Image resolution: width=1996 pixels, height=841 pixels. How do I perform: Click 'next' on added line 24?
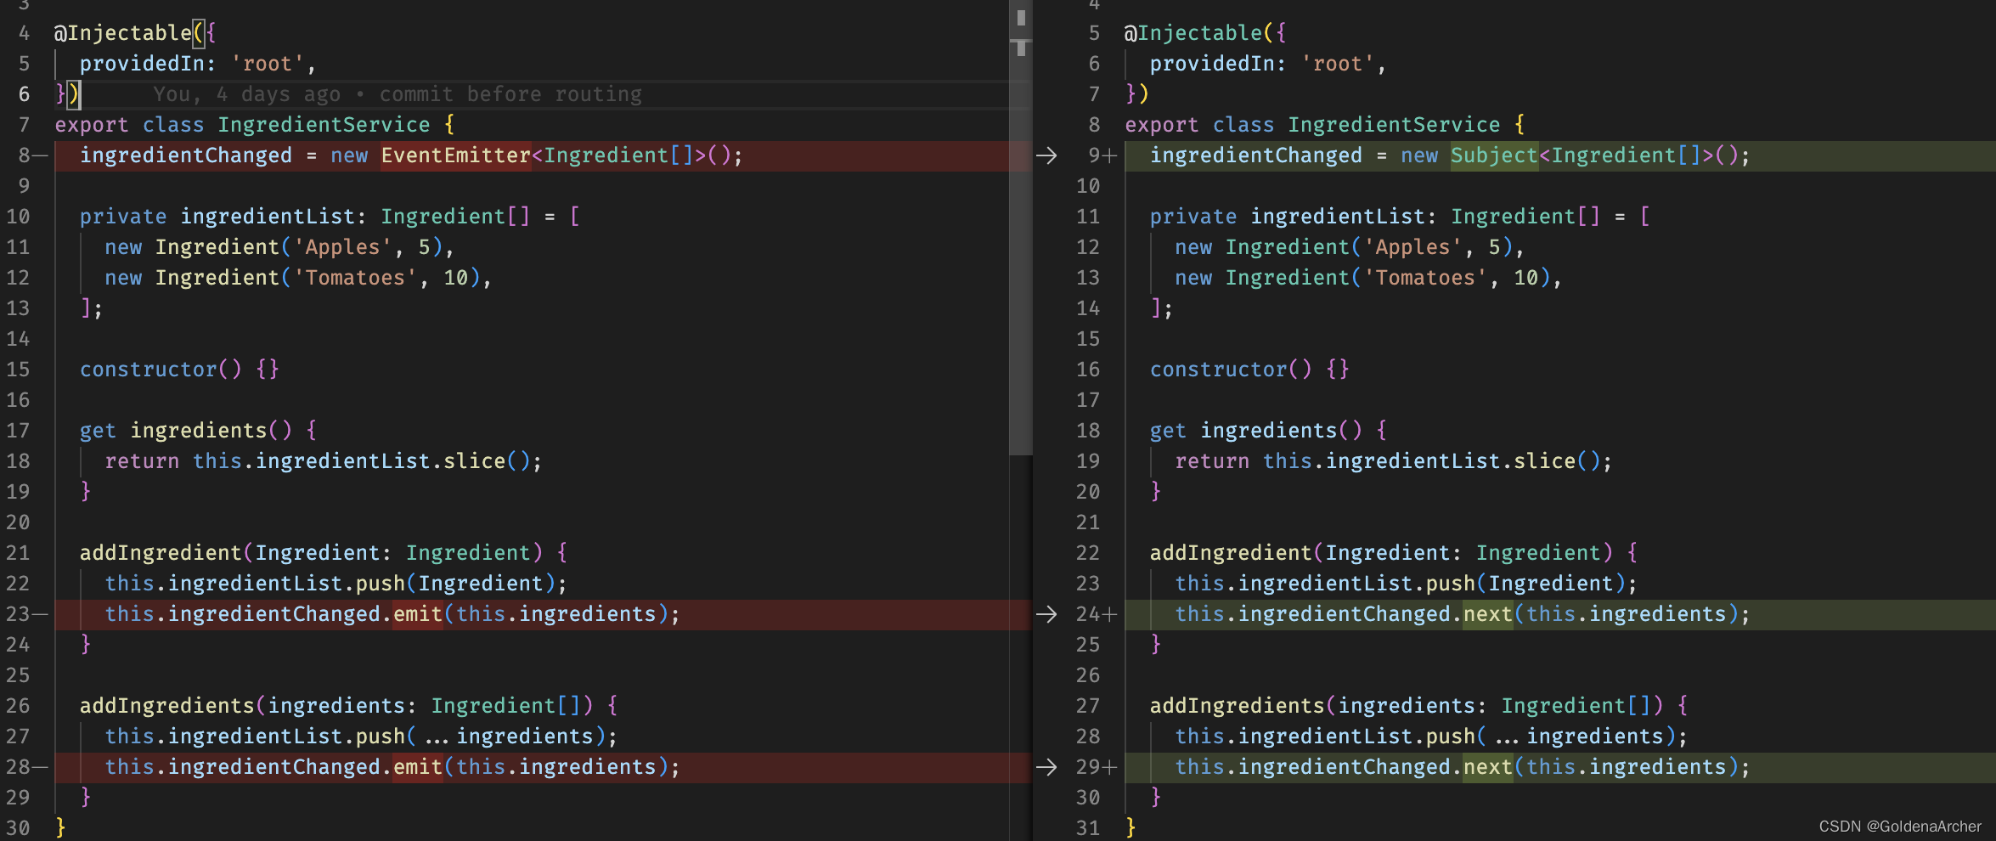click(1488, 614)
